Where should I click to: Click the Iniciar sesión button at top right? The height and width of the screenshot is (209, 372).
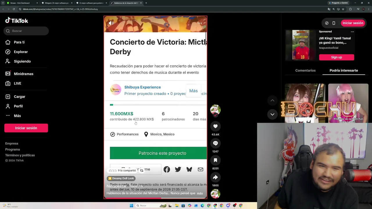coord(353,23)
